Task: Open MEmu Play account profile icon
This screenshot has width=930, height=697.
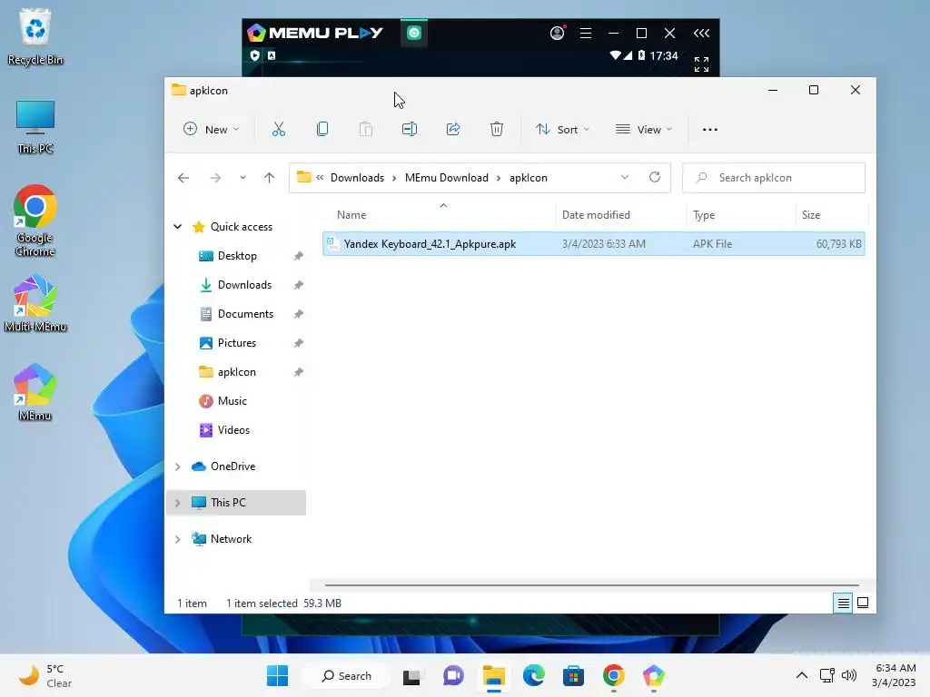Action: [x=557, y=33]
